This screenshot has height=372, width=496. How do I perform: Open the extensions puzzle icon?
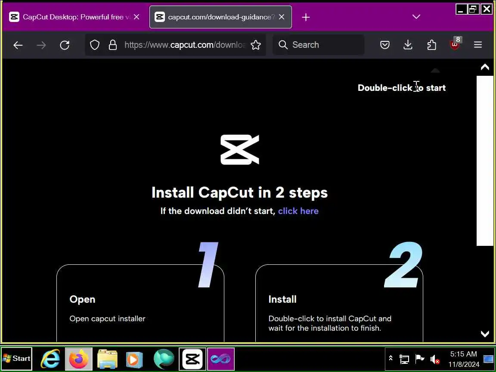(431, 45)
